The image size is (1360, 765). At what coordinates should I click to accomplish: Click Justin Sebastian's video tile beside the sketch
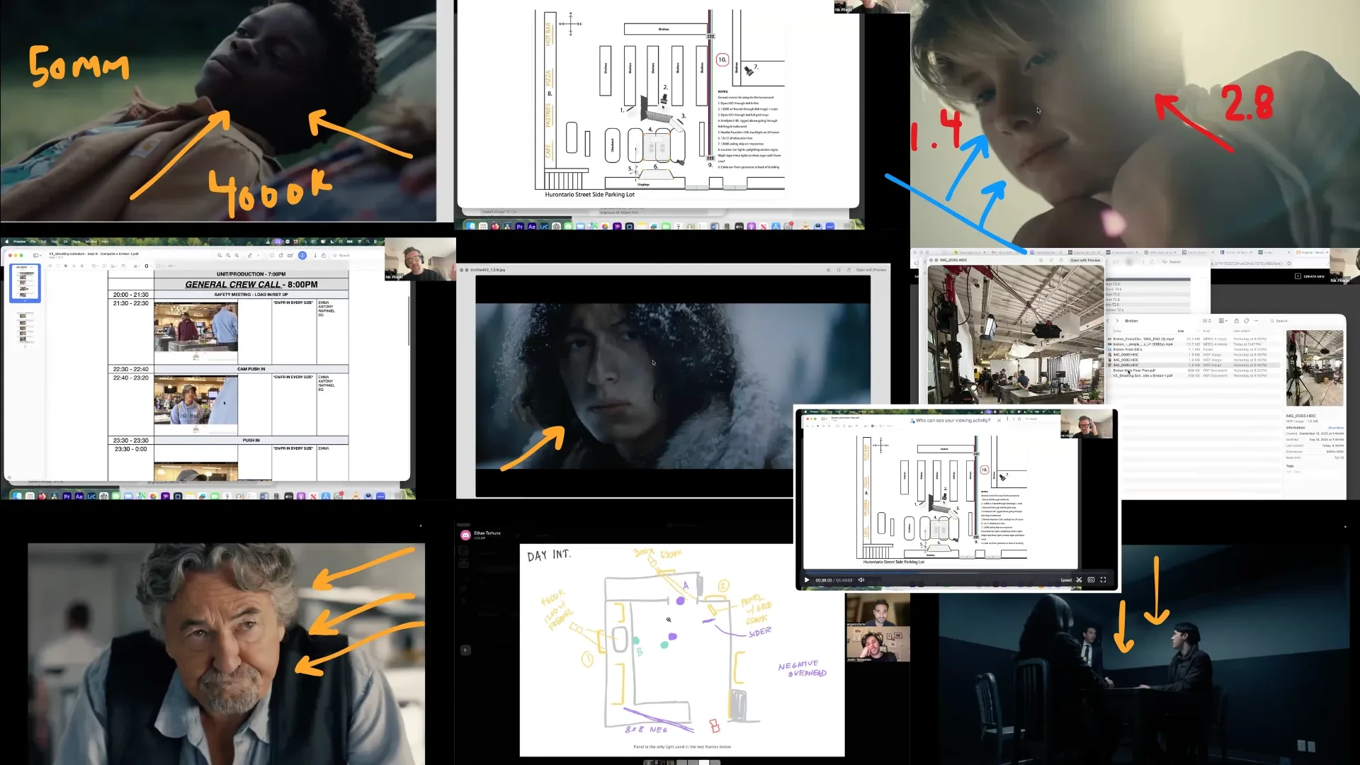[878, 645]
